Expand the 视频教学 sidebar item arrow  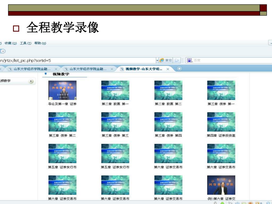pyautogui.click(x=31, y=81)
